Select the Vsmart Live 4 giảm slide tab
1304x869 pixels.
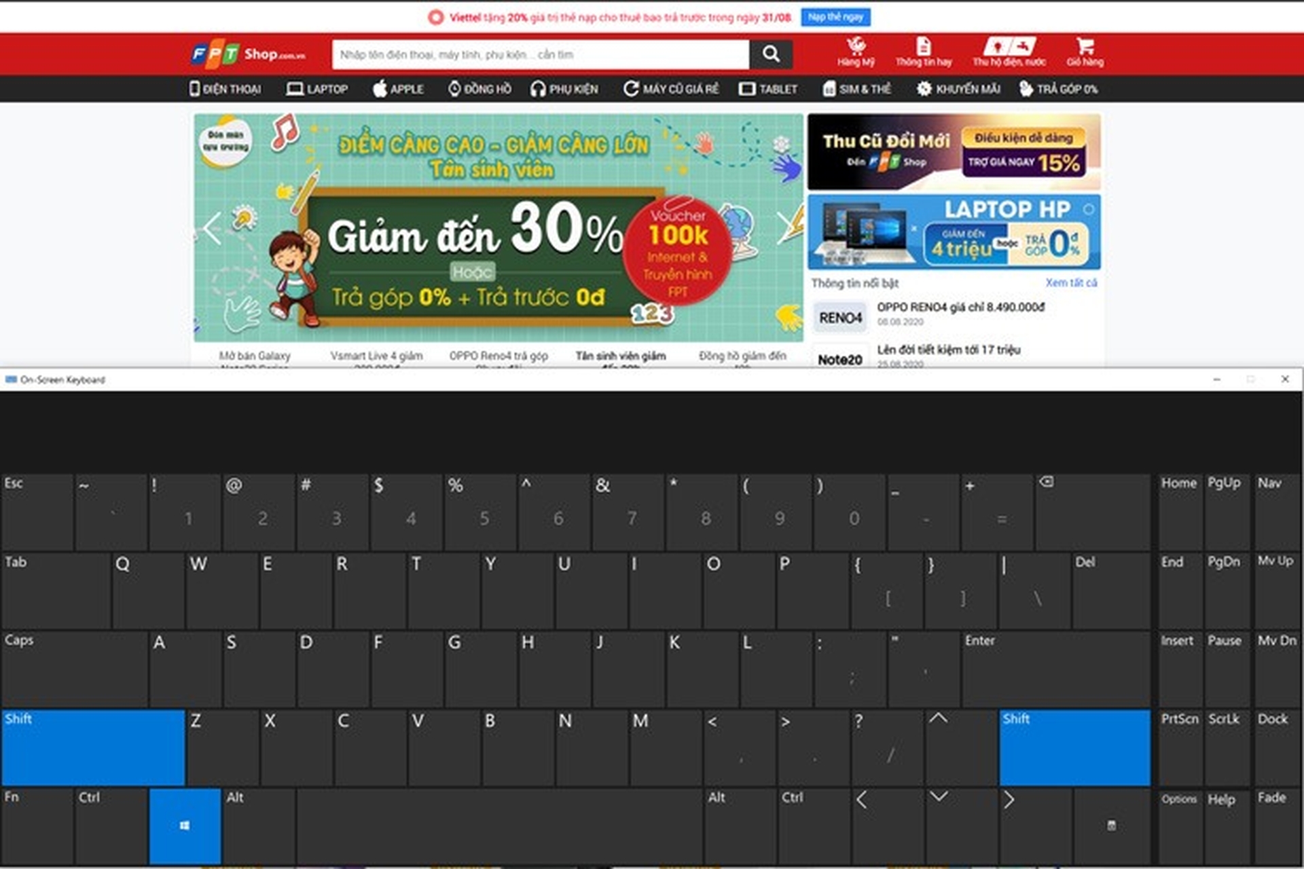376,358
